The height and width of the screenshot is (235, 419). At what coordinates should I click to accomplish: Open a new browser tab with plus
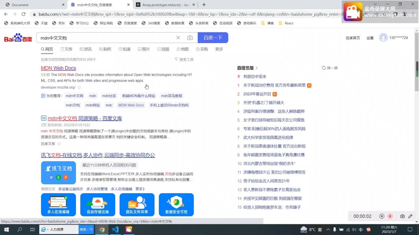click(x=204, y=5)
